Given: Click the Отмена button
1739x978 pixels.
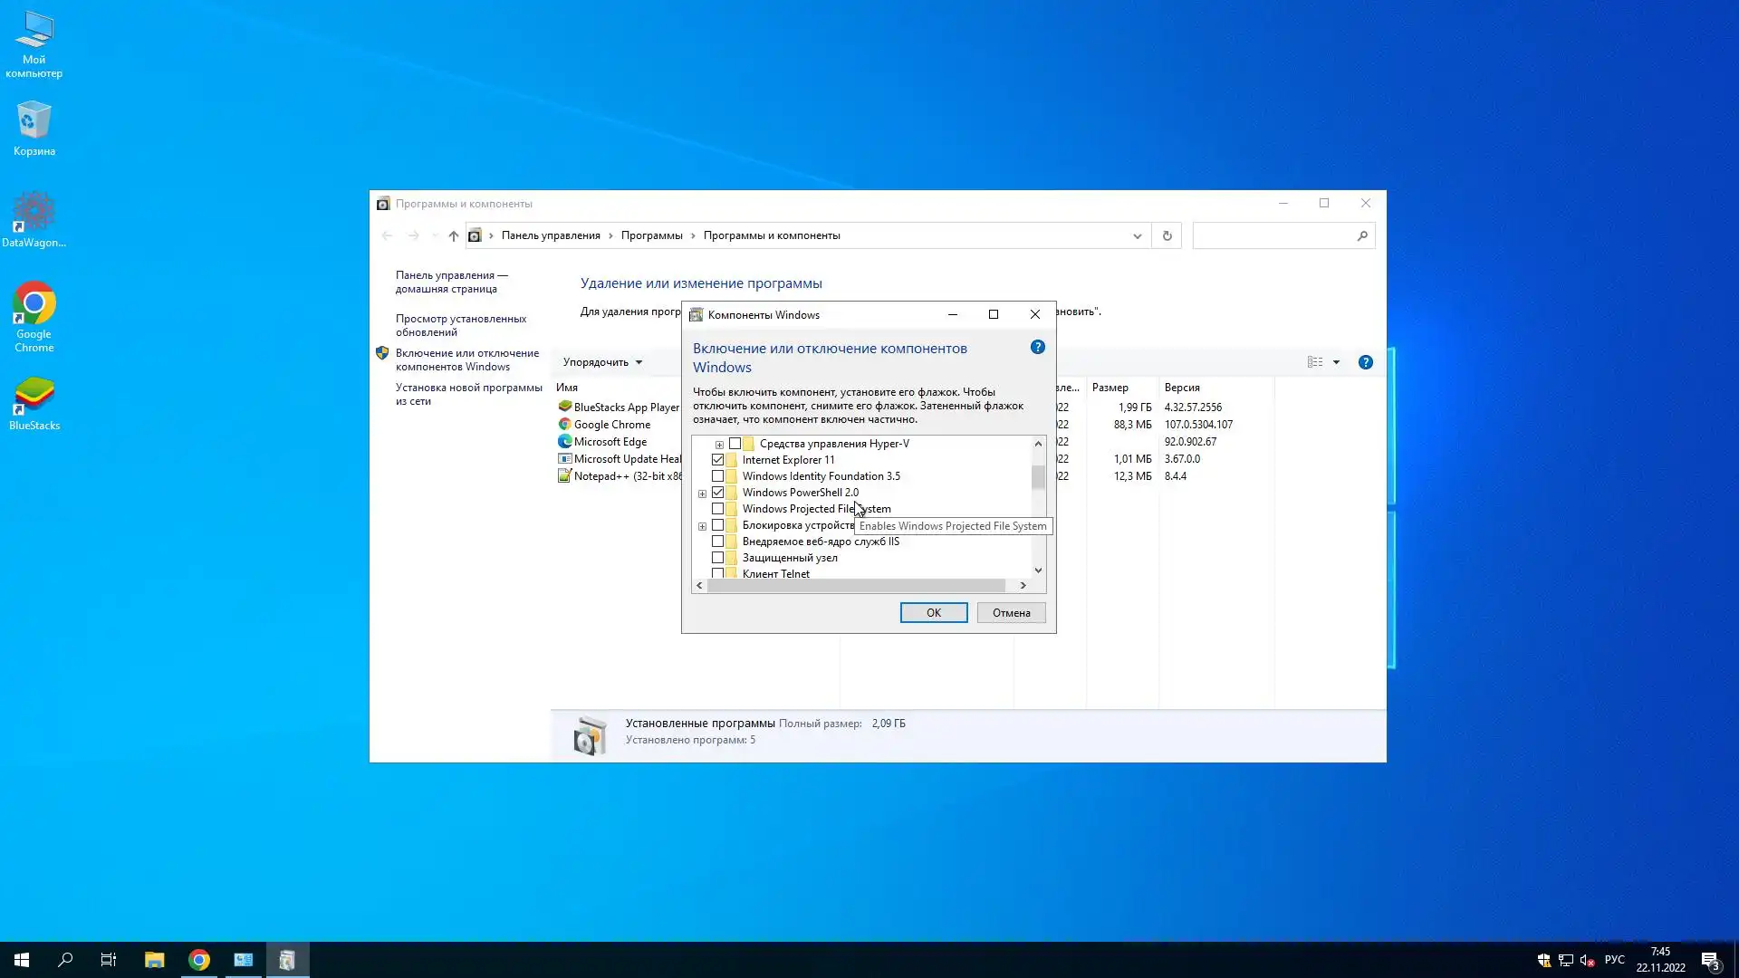Looking at the screenshot, I should pyautogui.click(x=1011, y=613).
